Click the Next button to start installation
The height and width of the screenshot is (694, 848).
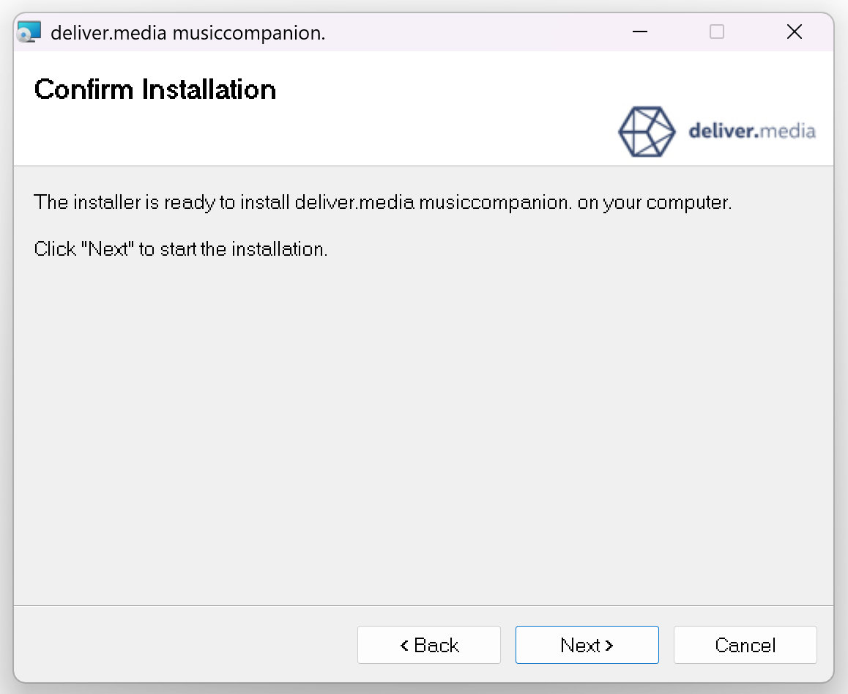pyautogui.click(x=587, y=645)
